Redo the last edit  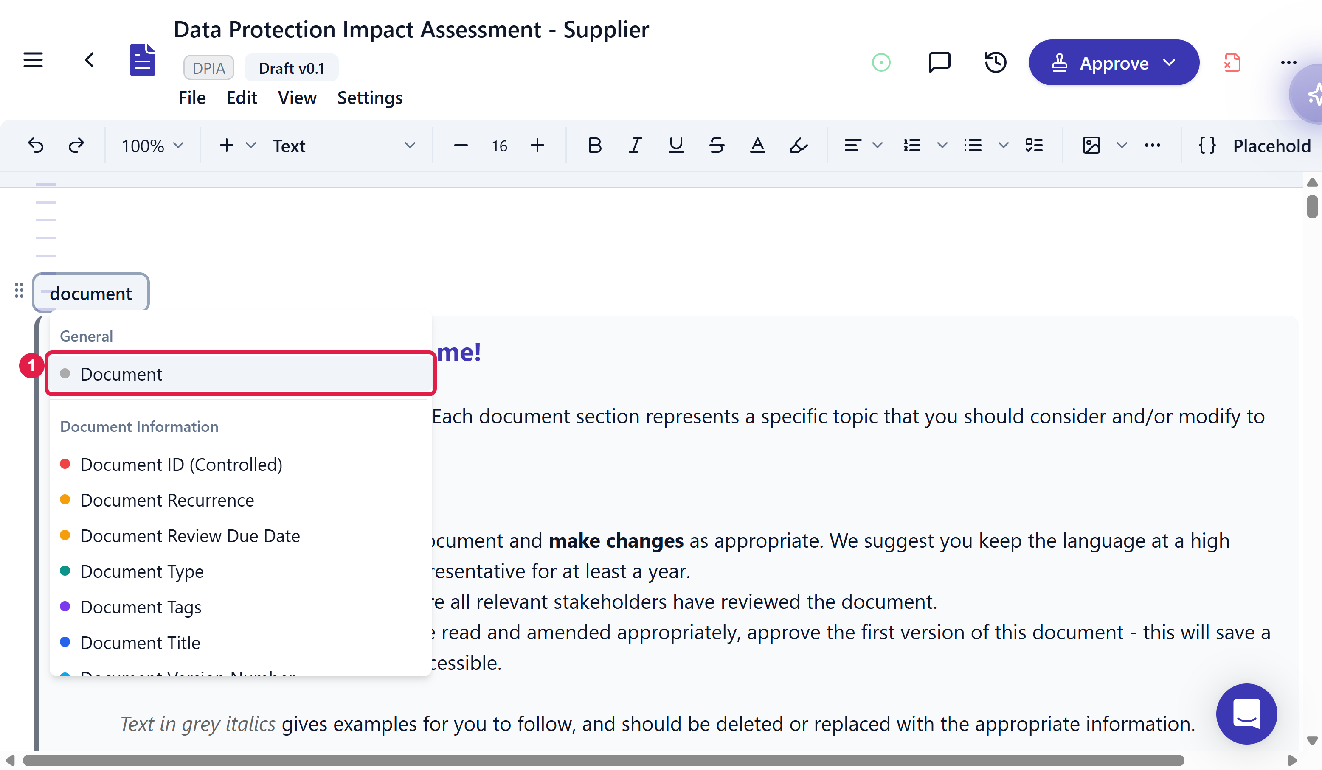[76, 145]
